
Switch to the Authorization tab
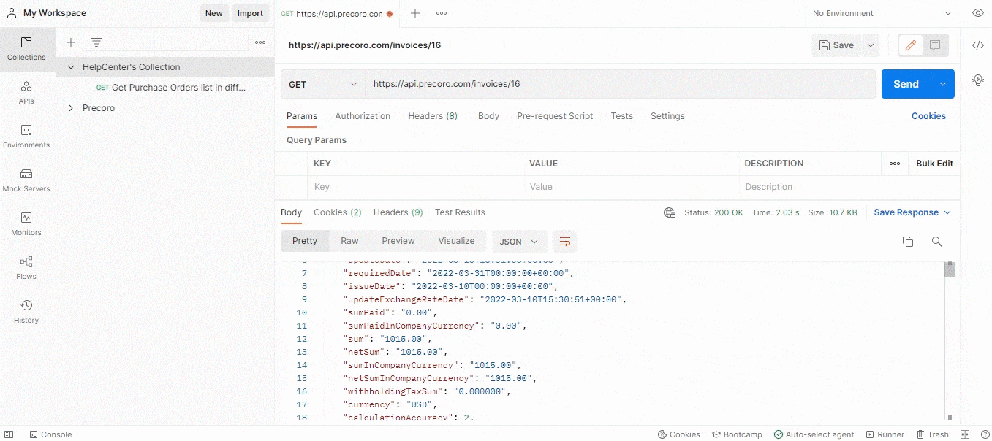pyautogui.click(x=363, y=116)
